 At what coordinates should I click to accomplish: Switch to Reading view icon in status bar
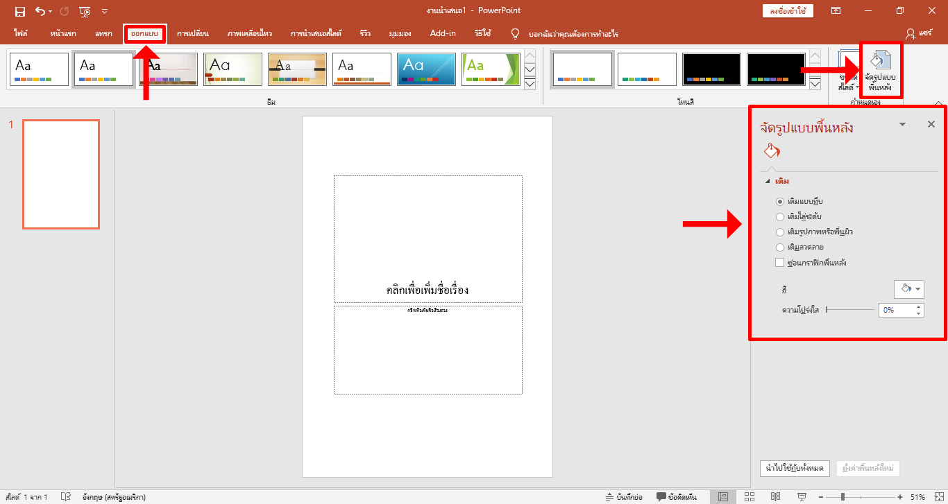[x=775, y=497]
